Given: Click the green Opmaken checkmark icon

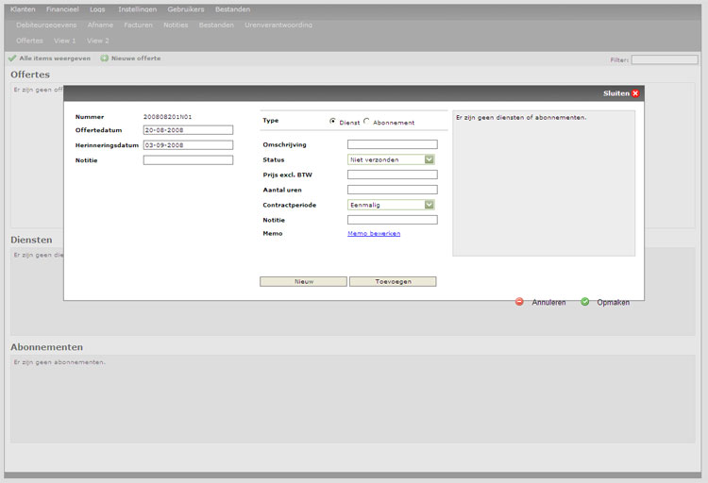Looking at the screenshot, I should coord(584,302).
